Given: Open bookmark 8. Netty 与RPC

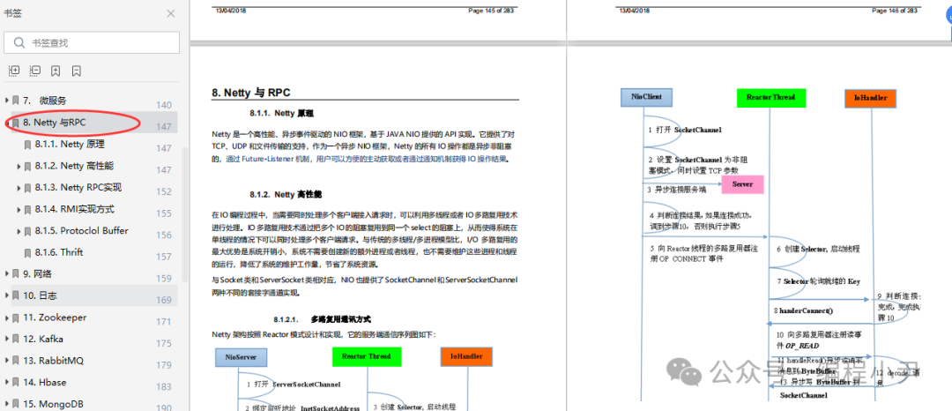Looking at the screenshot, I should (55, 123).
